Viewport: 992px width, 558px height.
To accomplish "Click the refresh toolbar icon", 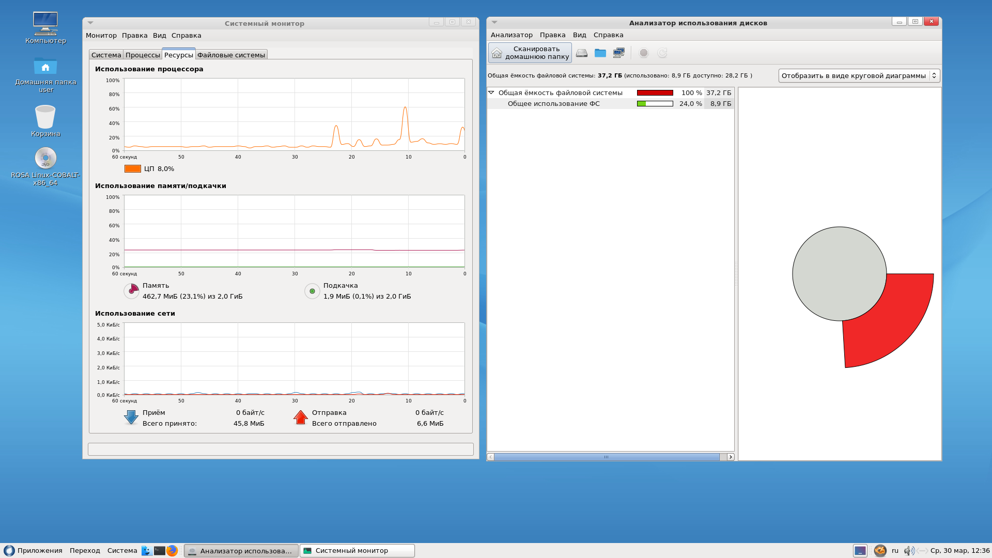I will tap(662, 53).
